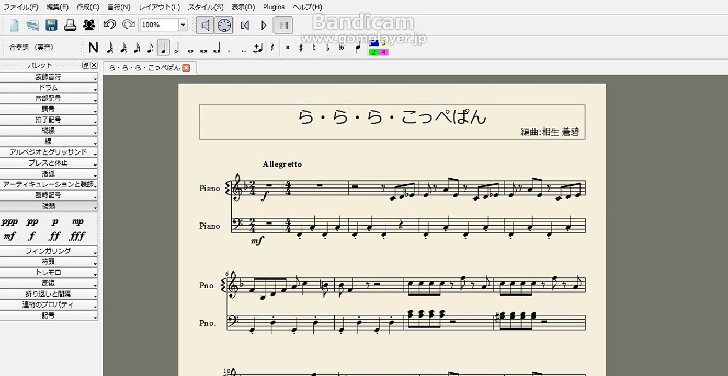Toggle note entry mode (N)
The height and width of the screenshot is (376, 728).
click(x=93, y=48)
